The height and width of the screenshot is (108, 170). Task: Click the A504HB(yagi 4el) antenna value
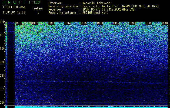coord(95,13)
